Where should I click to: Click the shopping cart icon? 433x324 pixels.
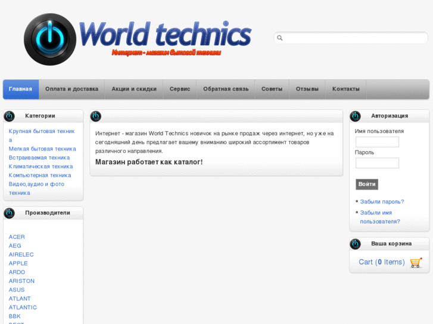416,262
